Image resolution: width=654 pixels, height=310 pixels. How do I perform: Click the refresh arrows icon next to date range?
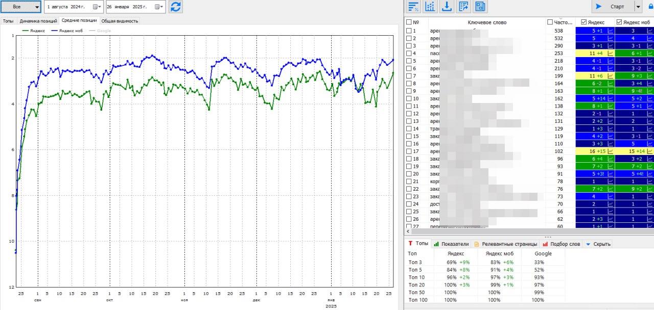175,7
